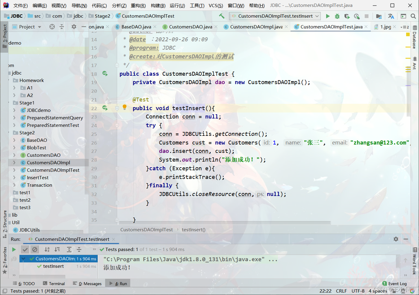Image resolution: width=419 pixels, height=295 pixels.
Task: Collapse CustomersDAOImplTest test result node
Action: pos(23,259)
